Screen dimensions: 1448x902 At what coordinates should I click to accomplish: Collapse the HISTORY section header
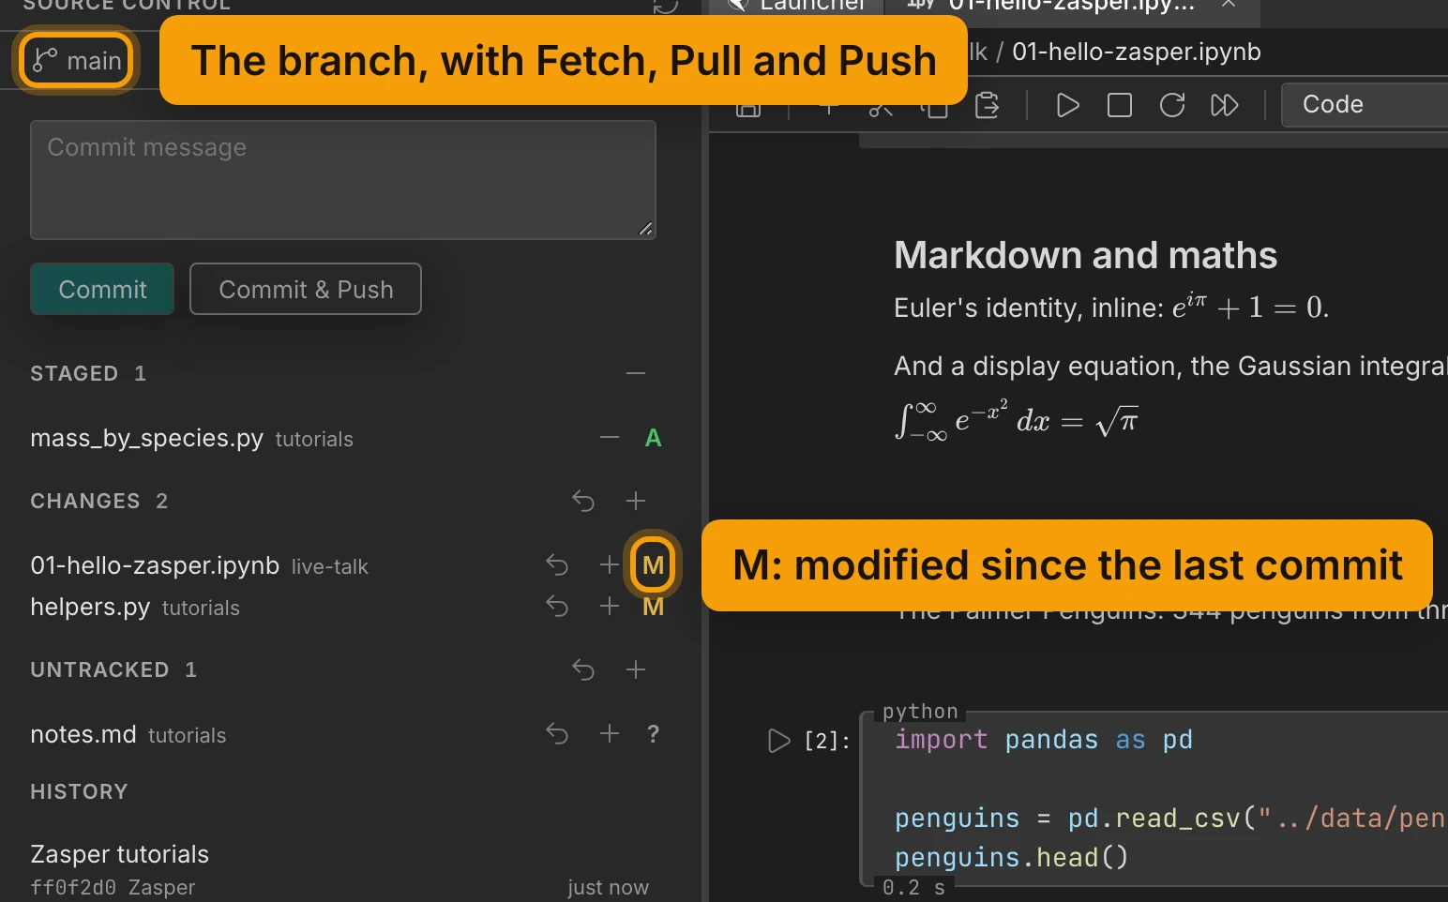(79, 791)
